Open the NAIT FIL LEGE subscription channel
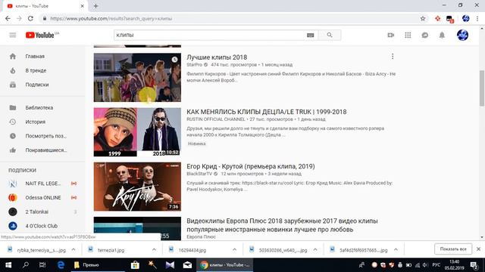The height and width of the screenshot is (272, 485). point(42,184)
